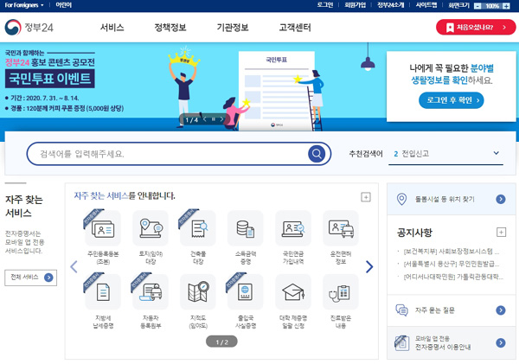Viewport: 519px width, 364px height.
Task: Open the 출입국 사실증명 icon
Action: 246,292
